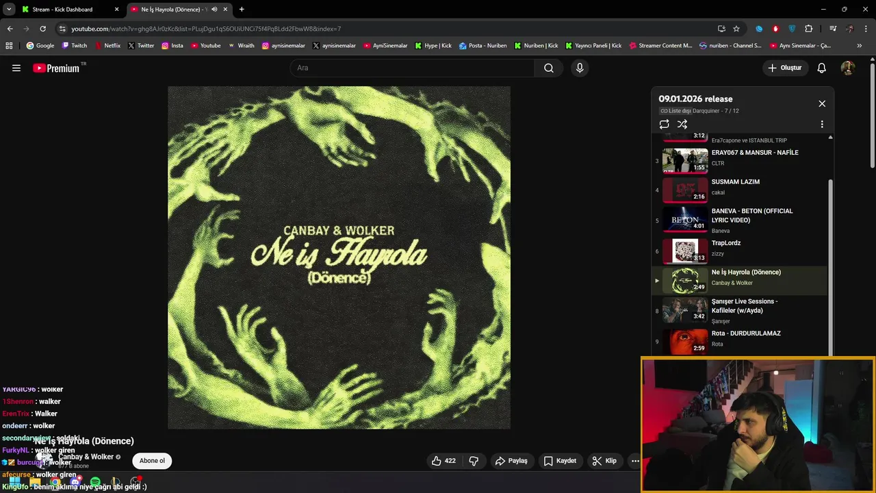Select TrapLordz by zizzy in playlist
Image resolution: width=876 pixels, height=493 pixels.
(739, 251)
